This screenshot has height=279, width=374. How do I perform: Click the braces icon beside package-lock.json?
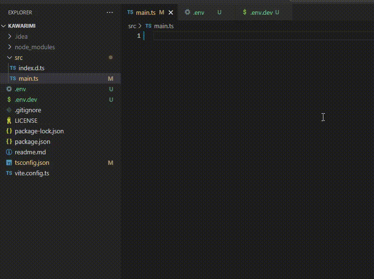9,131
